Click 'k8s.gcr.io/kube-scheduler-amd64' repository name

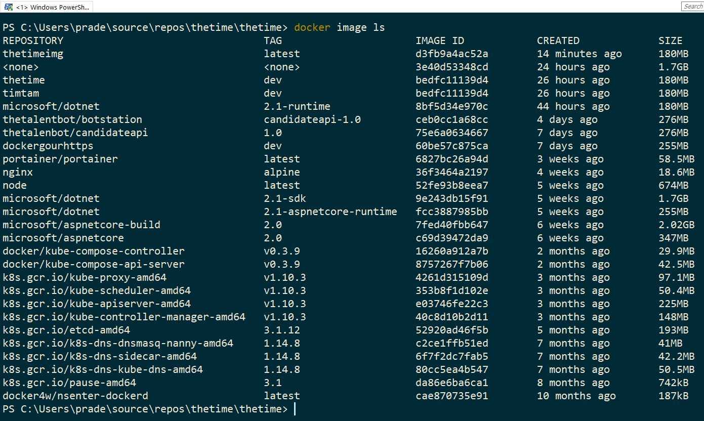pos(97,290)
